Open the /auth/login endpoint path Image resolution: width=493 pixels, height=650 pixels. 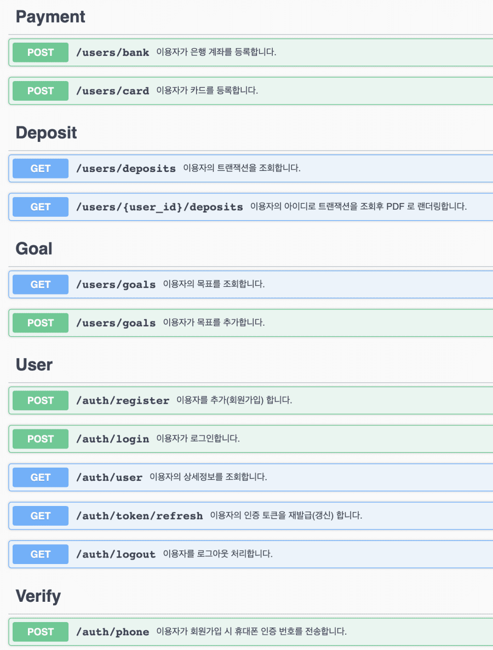(112, 439)
